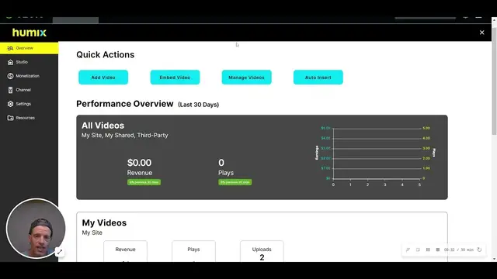Viewport: 497px width, 279px height.
Task: Click the second recorder toolbar icon
Action: click(x=418, y=250)
